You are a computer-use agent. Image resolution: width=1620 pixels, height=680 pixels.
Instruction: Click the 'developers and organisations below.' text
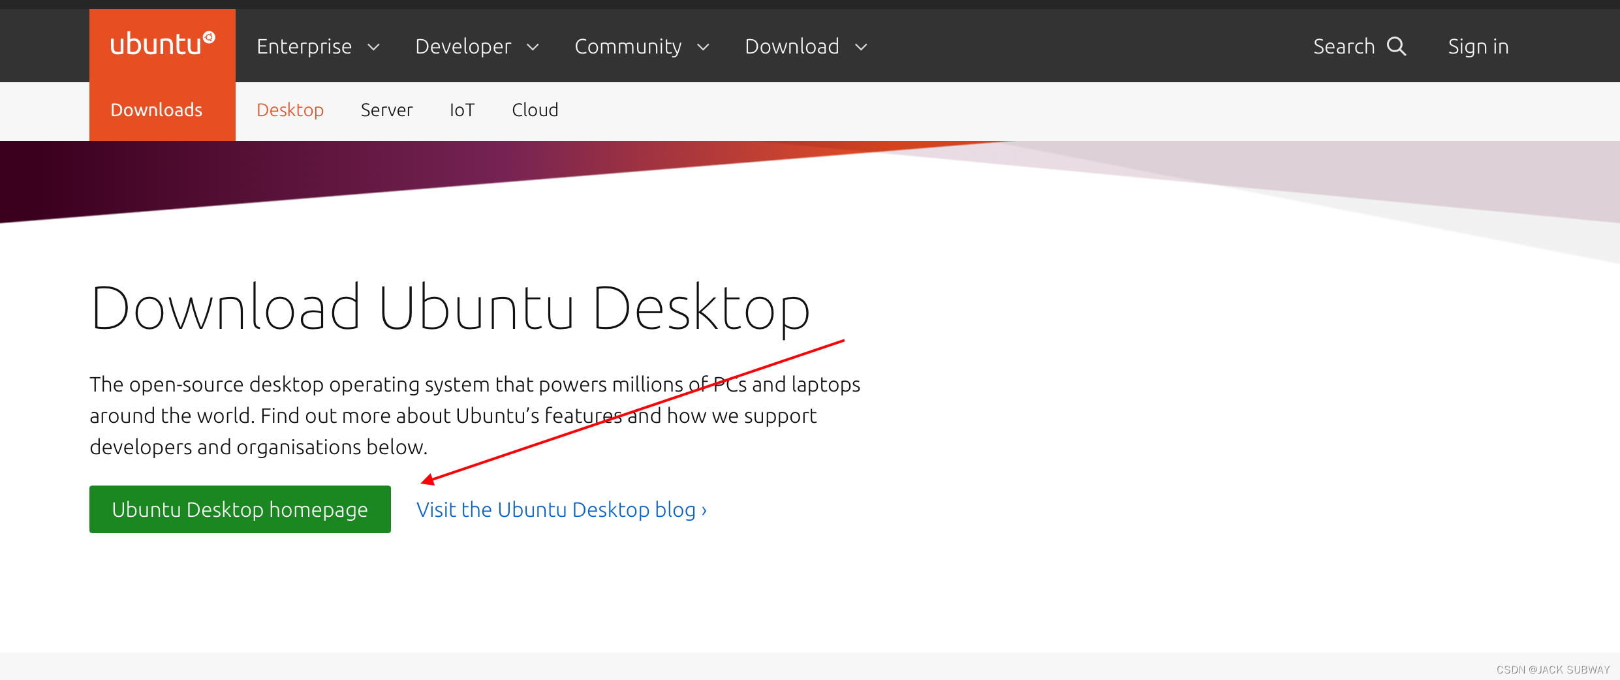[x=258, y=447]
